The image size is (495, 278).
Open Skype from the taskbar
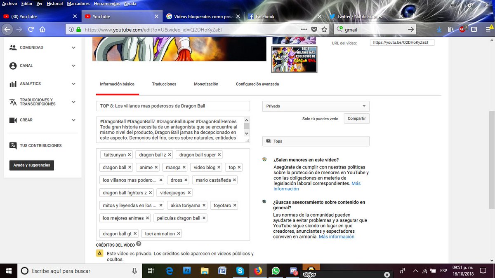click(240, 271)
